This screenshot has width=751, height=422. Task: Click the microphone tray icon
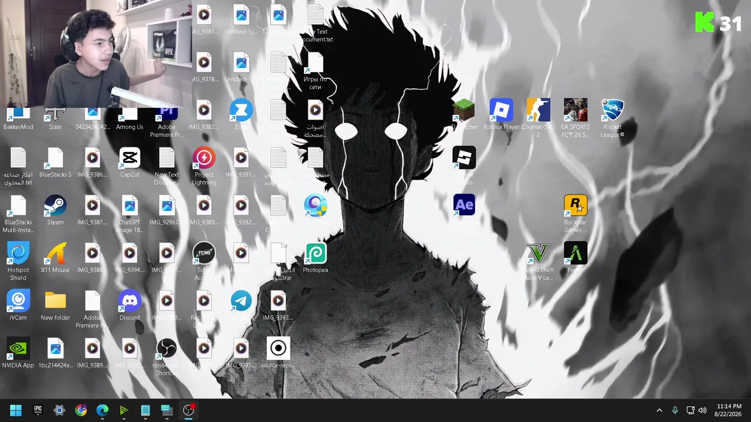(675, 410)
